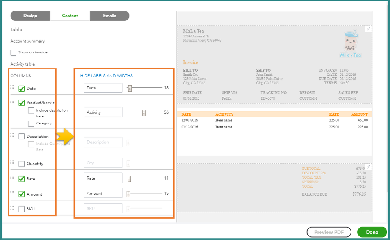Grab the Quantity row drag handle
Screen dimensions: 390x240
coord(12,162)
